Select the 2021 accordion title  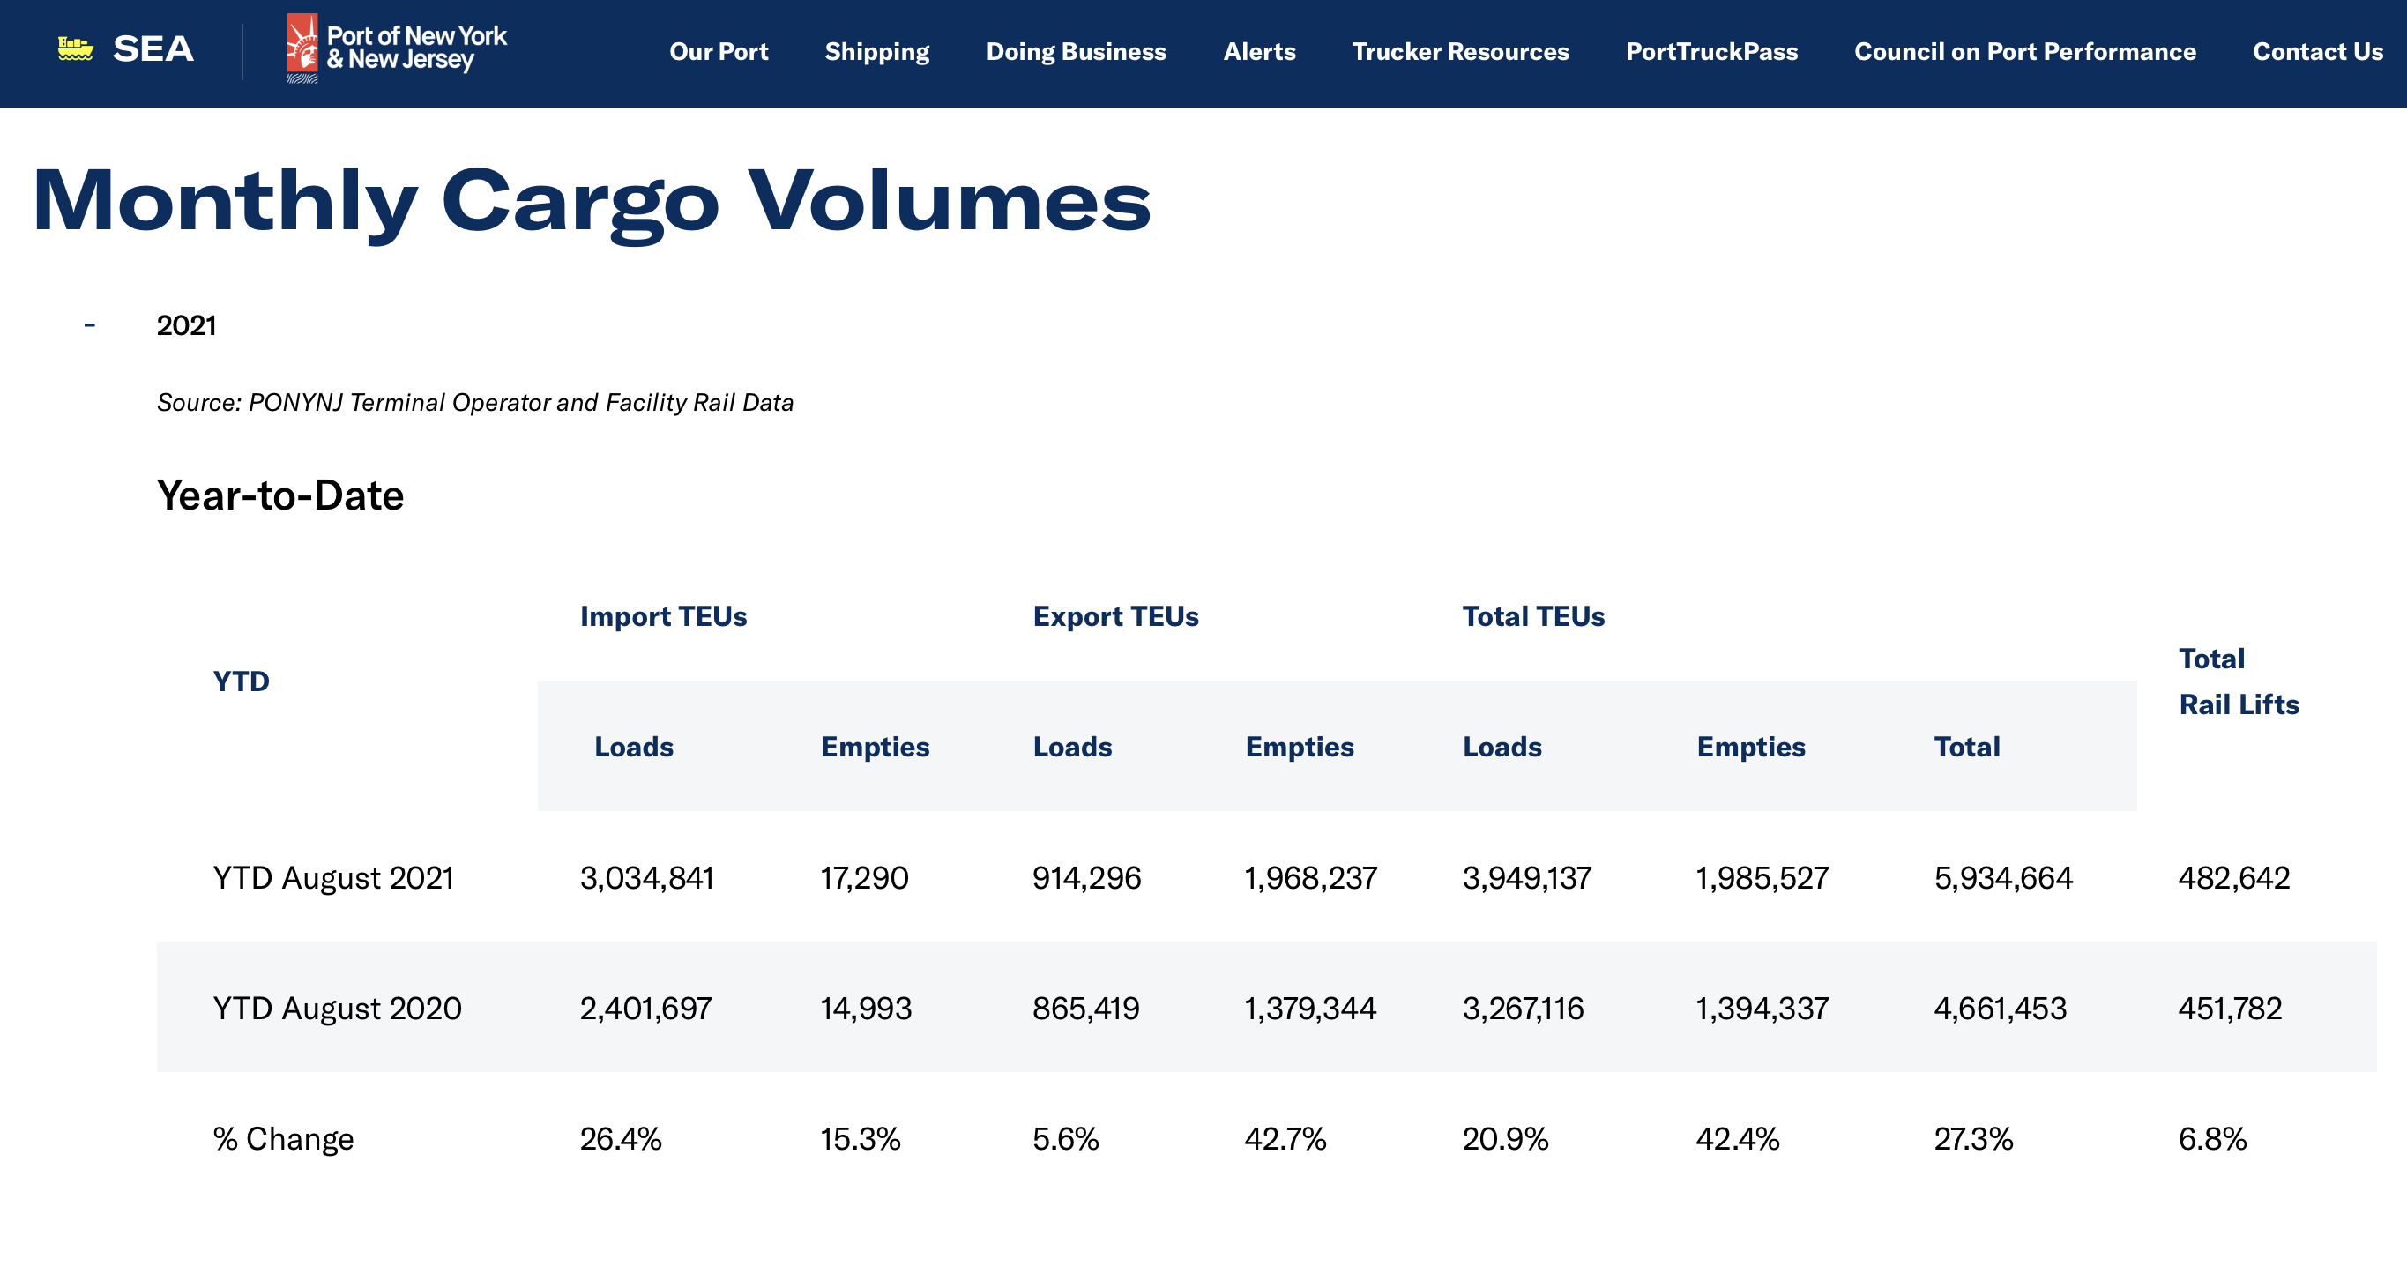pos(186,325)
